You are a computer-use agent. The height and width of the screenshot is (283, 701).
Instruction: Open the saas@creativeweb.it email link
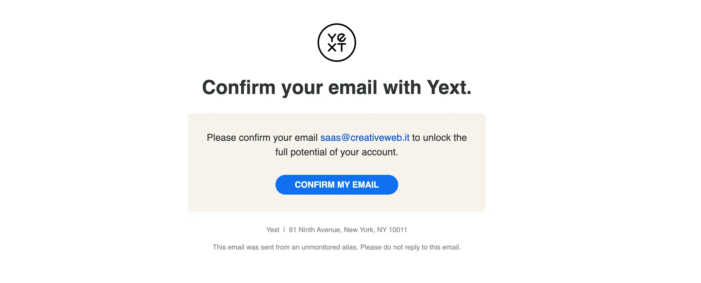tap(365, 138)
